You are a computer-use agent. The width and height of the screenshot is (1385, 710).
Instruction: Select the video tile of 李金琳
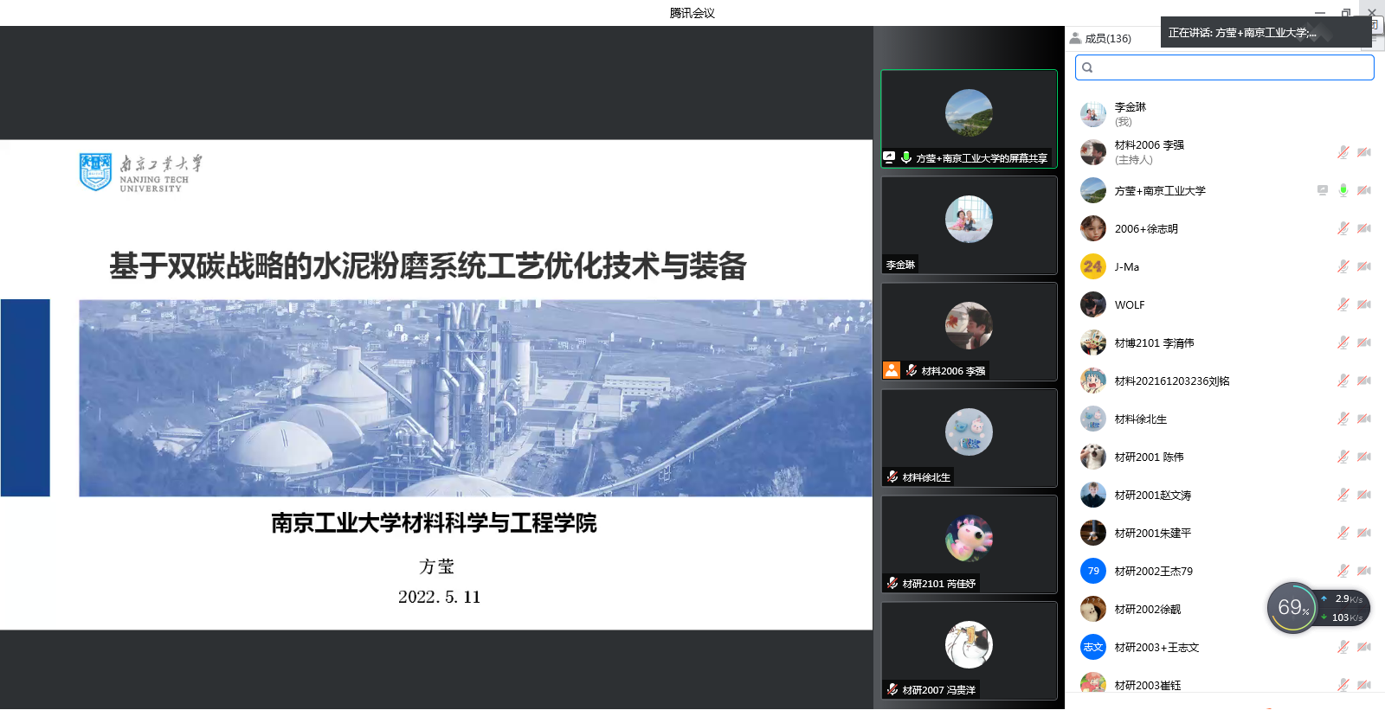point(969,225)
